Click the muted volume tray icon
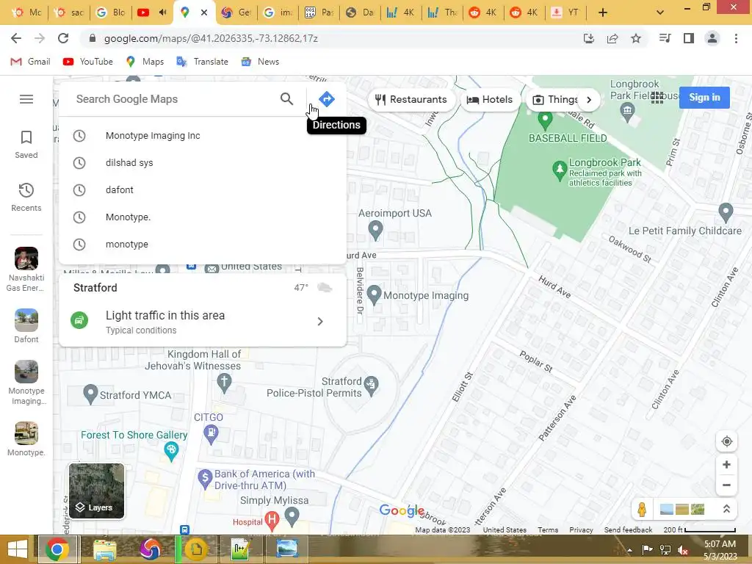This screenshot has width=752, height=564. (683, 550)
